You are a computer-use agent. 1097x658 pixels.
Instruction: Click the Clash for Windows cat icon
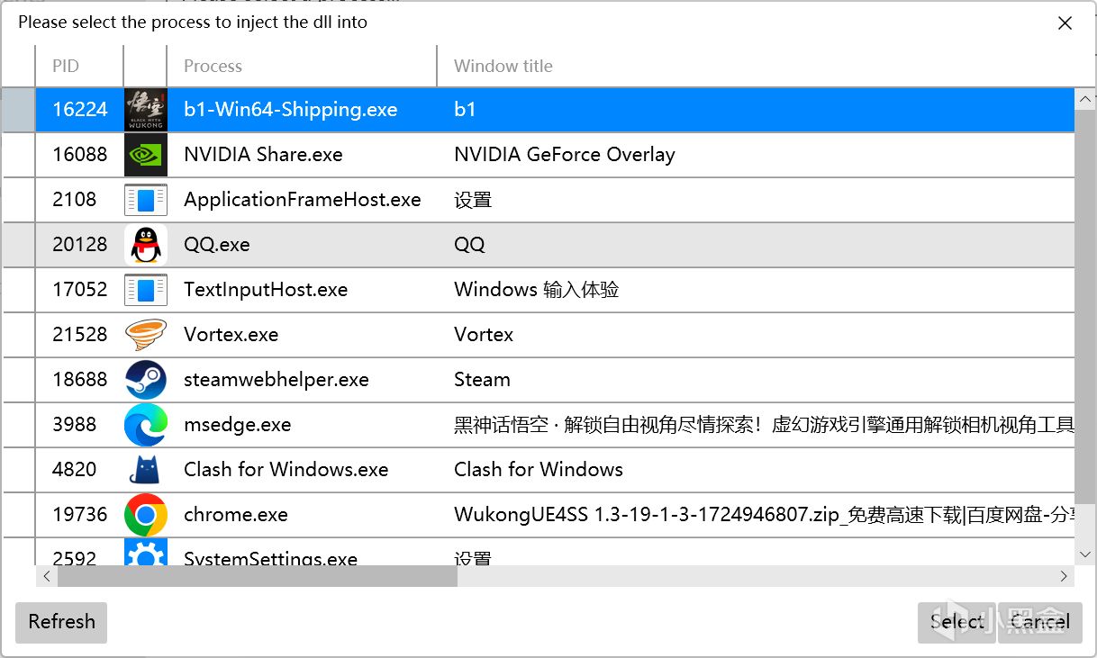[x=145, y=470]
